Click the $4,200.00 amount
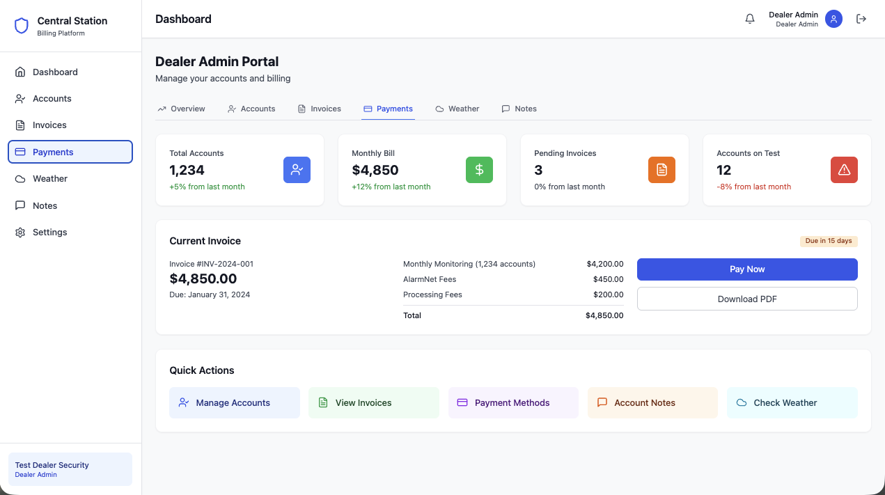This screenshot has width=885, height=495. tap(605, 264)
